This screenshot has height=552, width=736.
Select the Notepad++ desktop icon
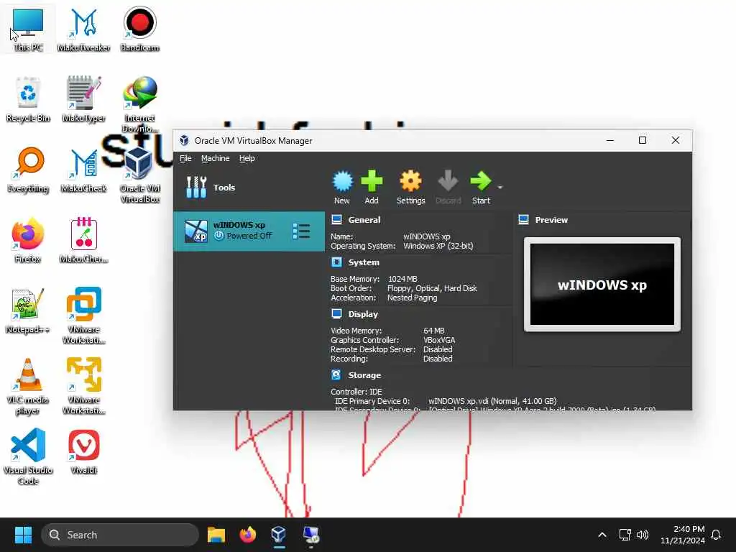28,310
